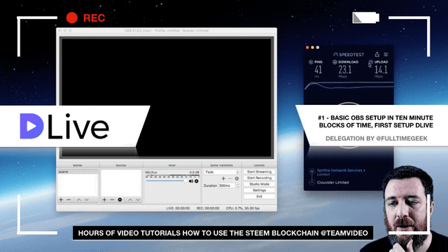Open the Speedtest settings sliders icon

(386, 55)
